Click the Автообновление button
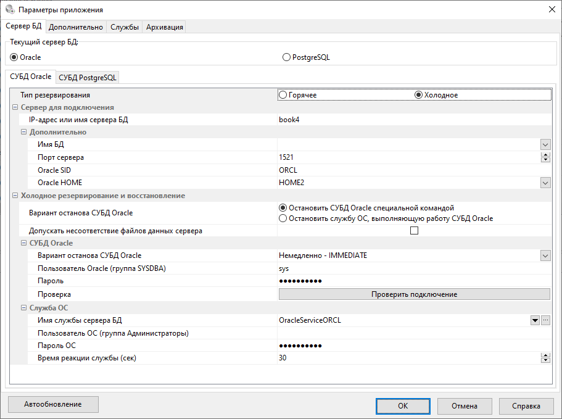This screenshot has width=562, height=419. click(x=53, y=404)
